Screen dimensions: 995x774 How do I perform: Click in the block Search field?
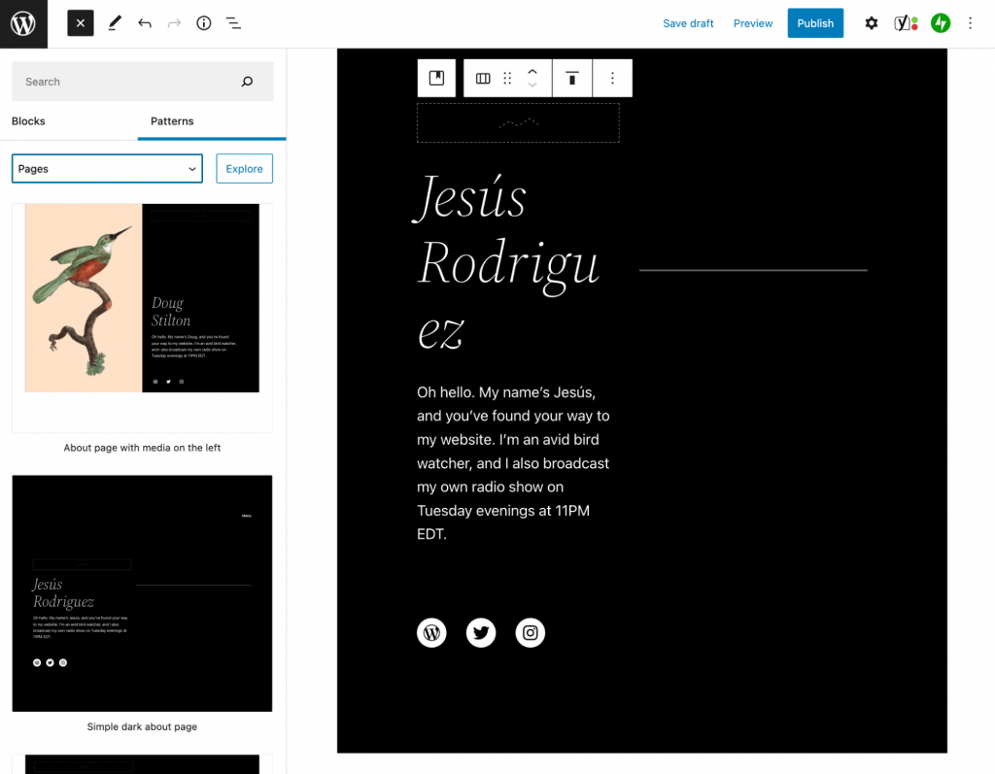tap(126, 82)
